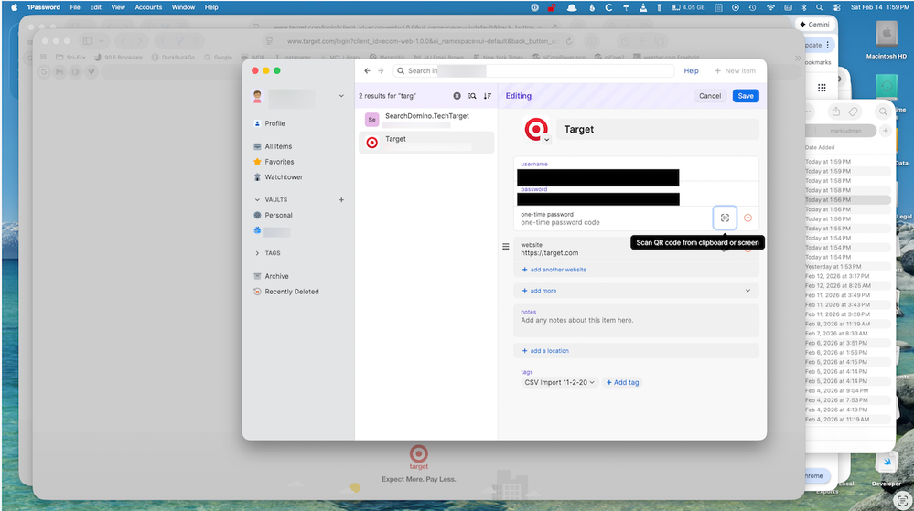Viewport: 914px width, 511px height.
Task: Open the sort options icon
Action: 488,96
